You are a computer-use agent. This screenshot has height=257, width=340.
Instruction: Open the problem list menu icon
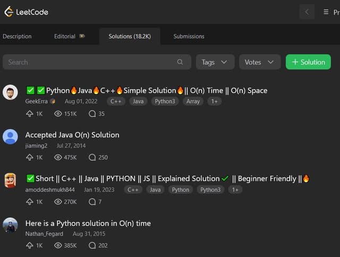click(326, 12)
